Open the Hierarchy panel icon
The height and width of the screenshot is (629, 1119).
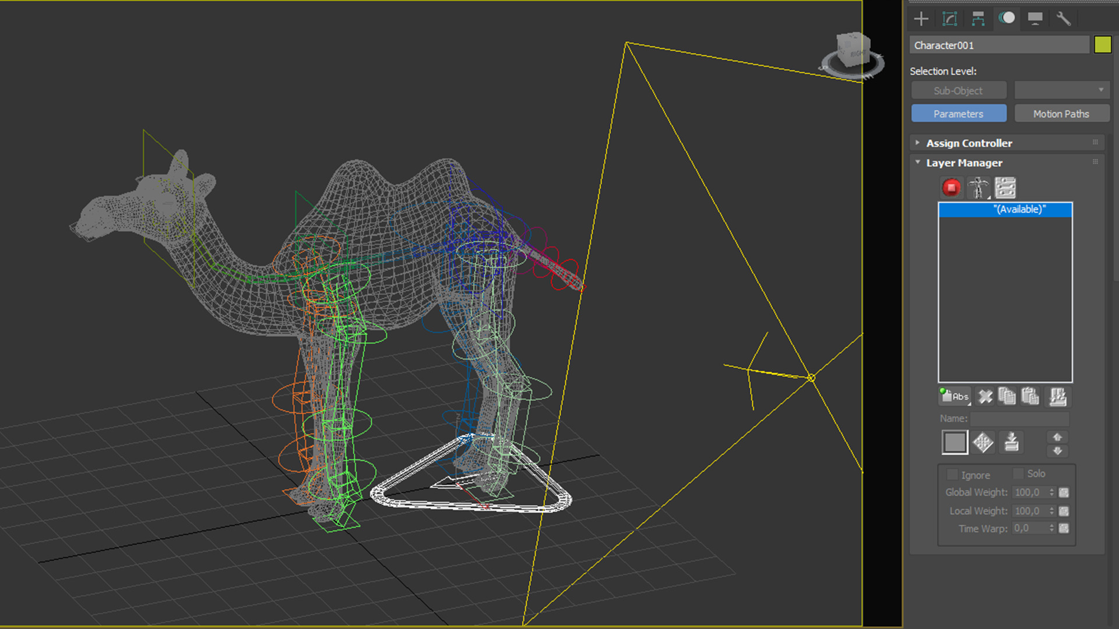[x=978, y=19]
